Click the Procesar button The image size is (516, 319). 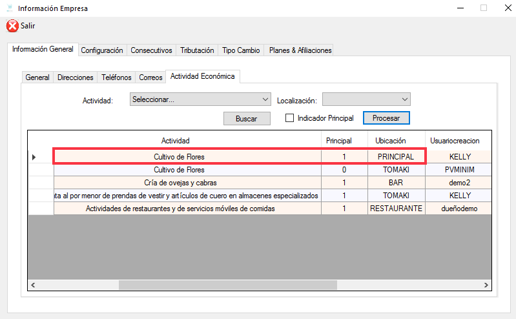click(386, 118)
